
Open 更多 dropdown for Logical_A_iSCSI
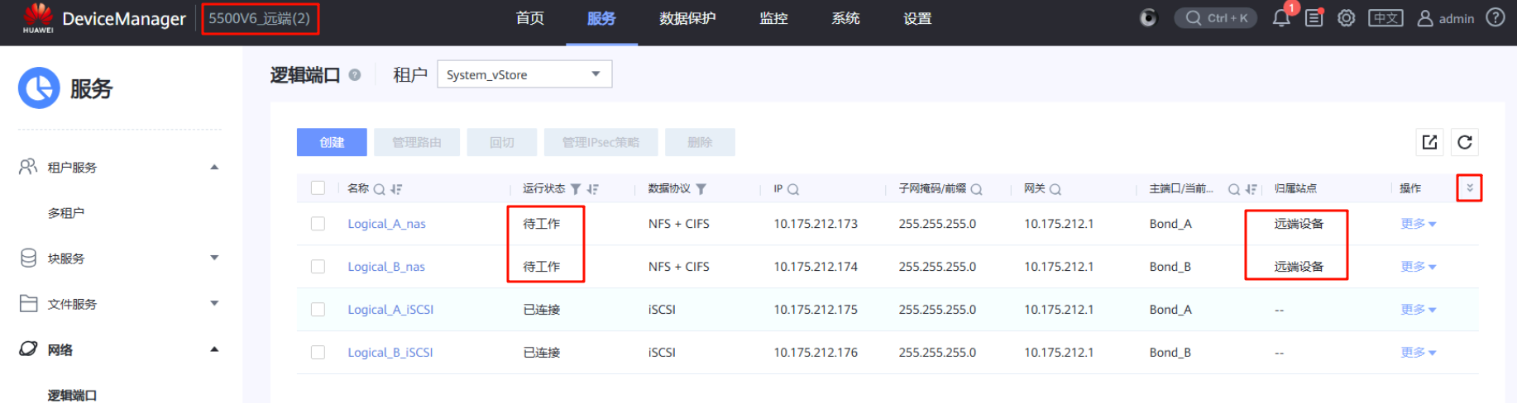coord(1418,310)
